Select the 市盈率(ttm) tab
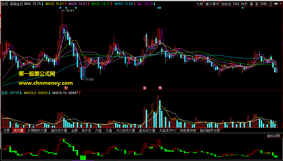Viewport: 283px width, 161px height. (168, 130)
